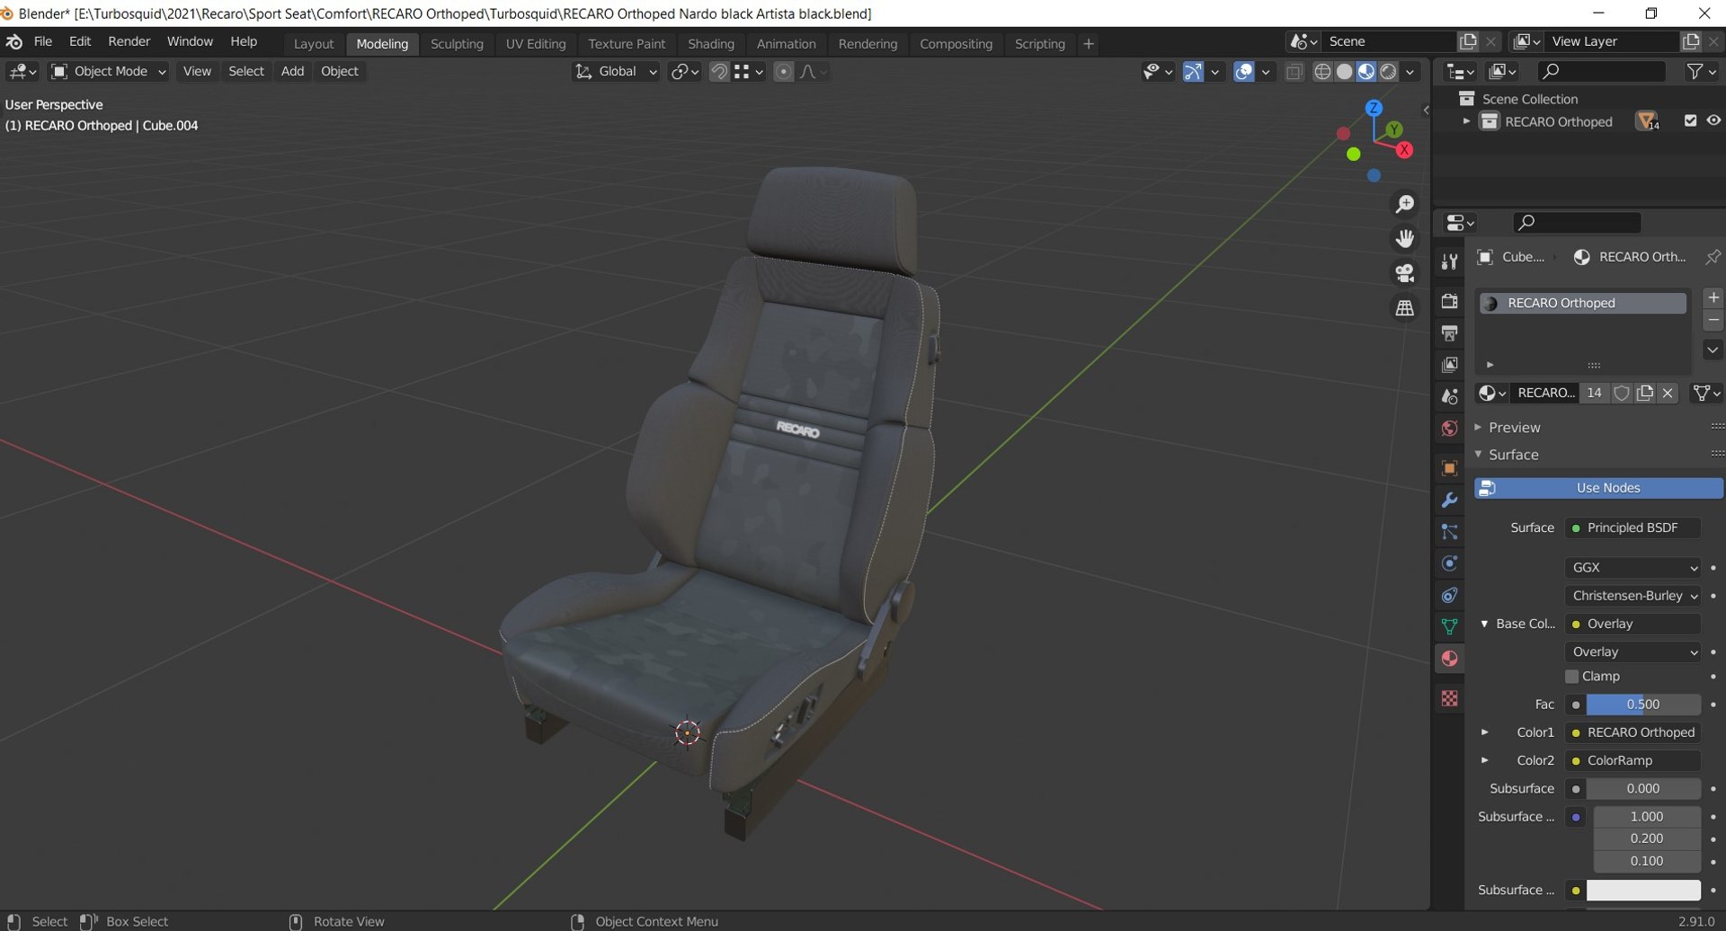Viewport: 1726px width, 931px height.
Task: Open the View Layer properties tab
Action: click(1449, 365)
